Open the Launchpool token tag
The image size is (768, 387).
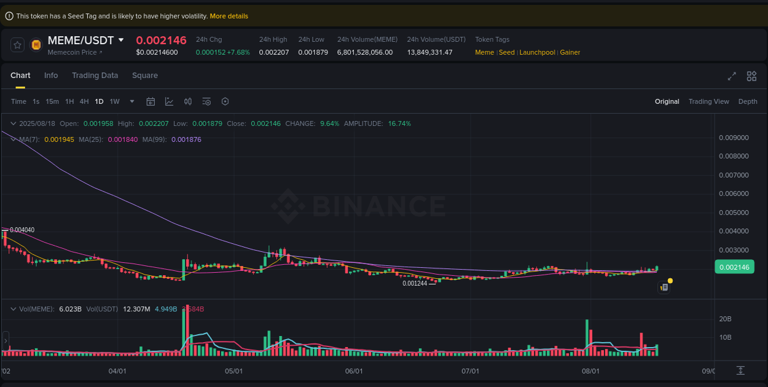click(x=537, y=52)
